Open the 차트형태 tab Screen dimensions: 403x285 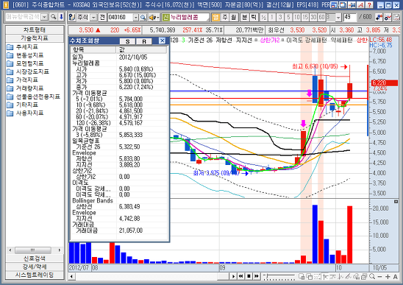tap(35, 29)
